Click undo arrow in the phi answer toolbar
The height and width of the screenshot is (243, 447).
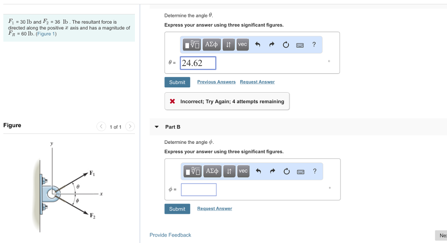(258, 171)
